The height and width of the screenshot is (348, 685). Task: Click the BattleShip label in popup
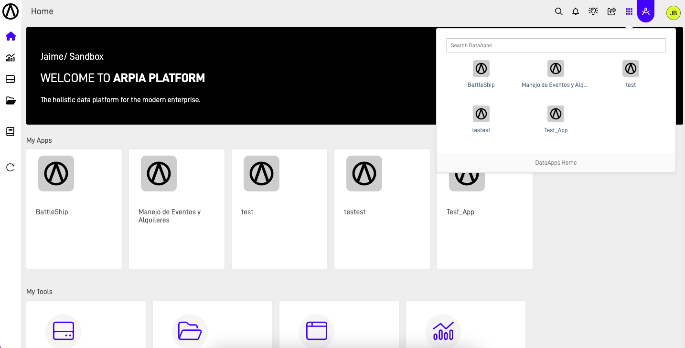(x=481, y=85)
